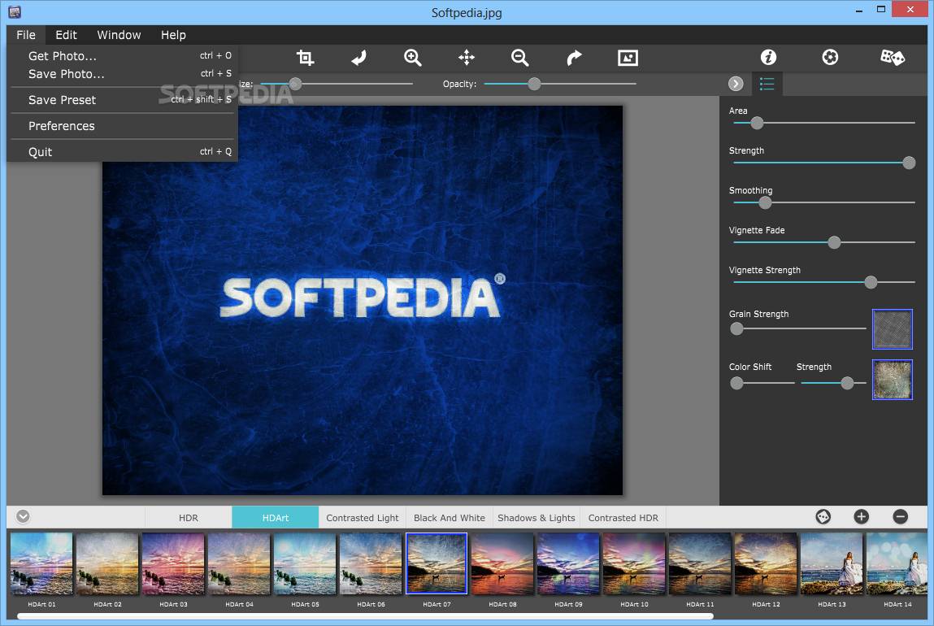Click the Softpedia photo in the canvas
The width and height of the screenshot is (934, 626).
[x=363, y=300]
